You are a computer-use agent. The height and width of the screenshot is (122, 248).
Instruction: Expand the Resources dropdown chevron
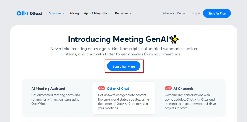(130, 13)
